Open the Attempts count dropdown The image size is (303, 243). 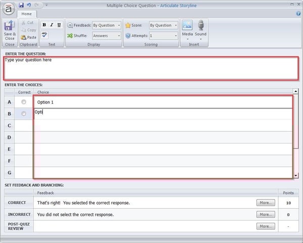(x=164, y=36)
